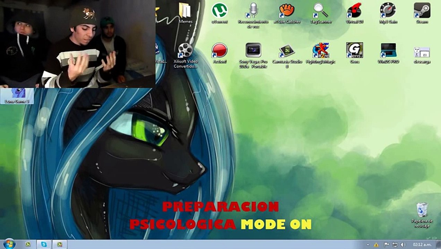Launch Virtual DJ from desktop
This screenshot has height=249, width=441.
354,13
